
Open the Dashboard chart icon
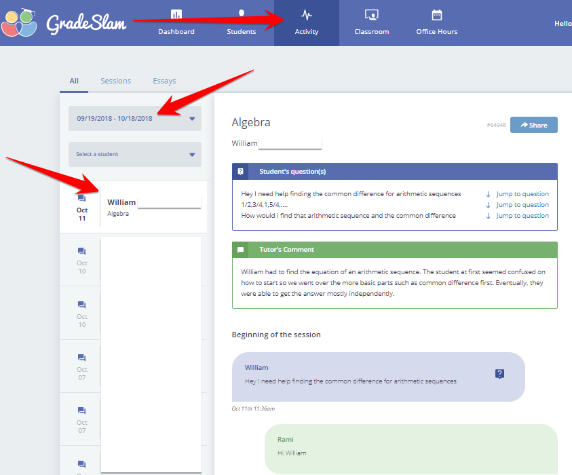[176, 14]
